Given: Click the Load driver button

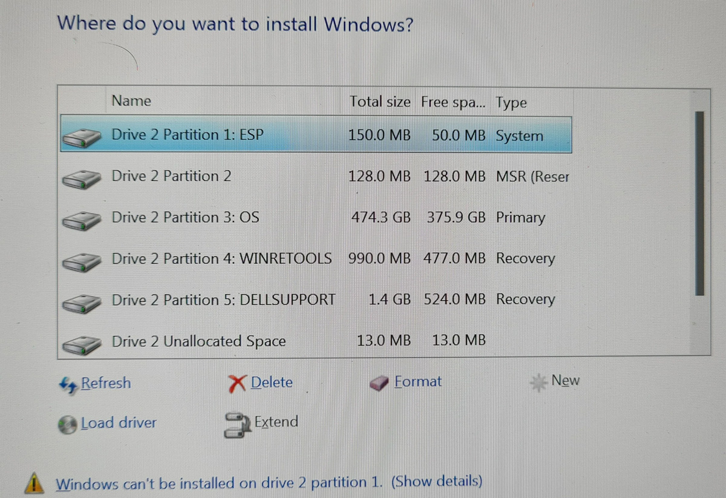Looking at the screenshot, I should tap(119, 422).
